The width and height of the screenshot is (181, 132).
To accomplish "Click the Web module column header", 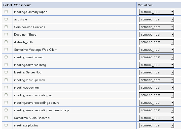I will point(23,5).
